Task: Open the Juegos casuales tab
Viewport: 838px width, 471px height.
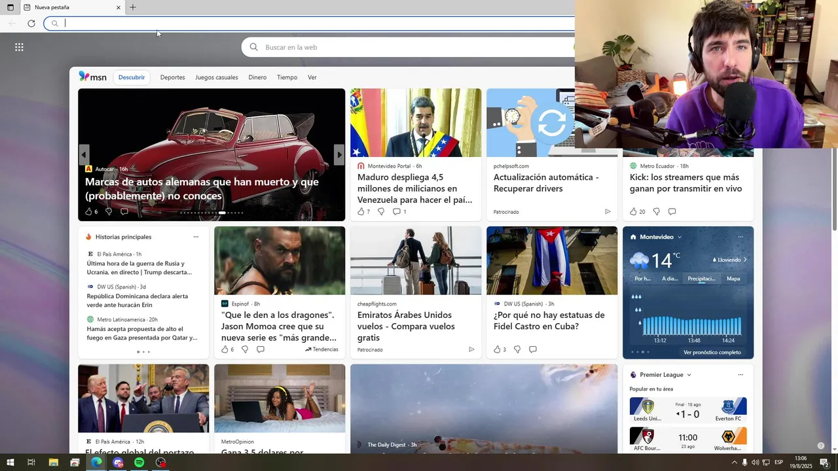Action: point(217,77)
